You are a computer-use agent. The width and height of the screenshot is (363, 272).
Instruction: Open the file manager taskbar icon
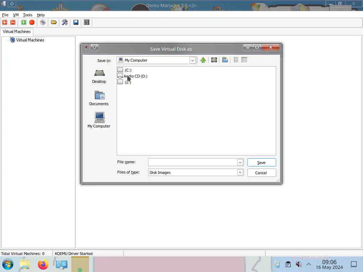[x=25, y=264]
